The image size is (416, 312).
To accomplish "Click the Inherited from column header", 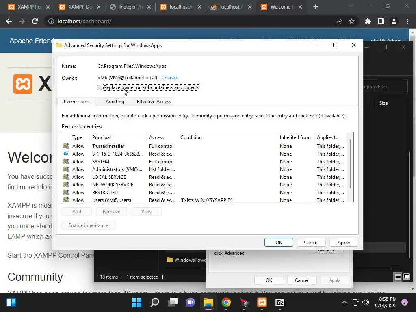I will pyautogui.click(x=295, y=137).
